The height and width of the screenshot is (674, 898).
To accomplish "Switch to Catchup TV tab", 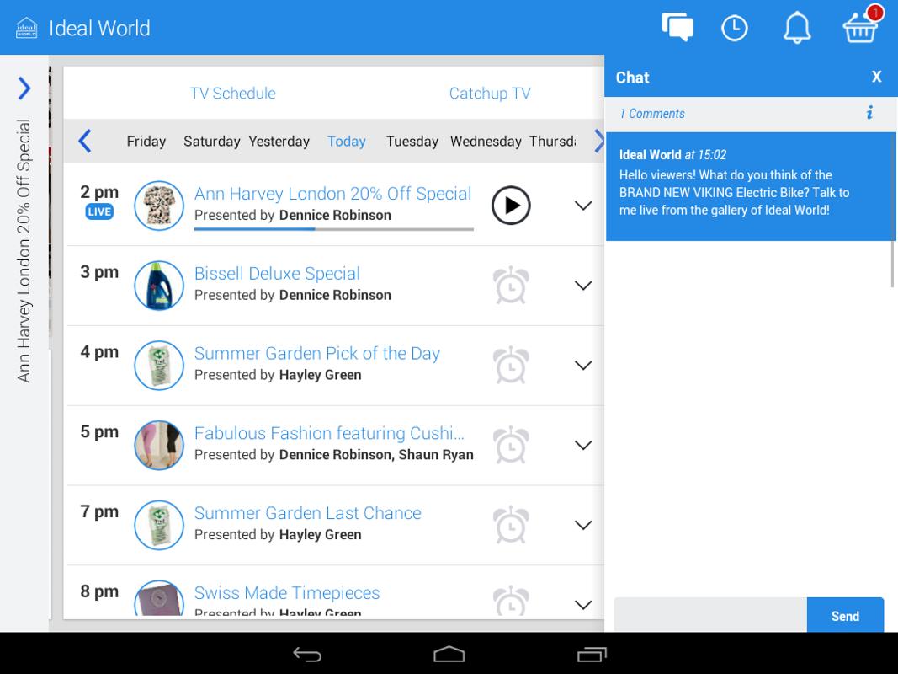I will coord(490,93).
